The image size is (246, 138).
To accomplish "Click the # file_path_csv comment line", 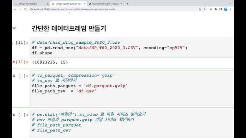I will coord(51,130).
